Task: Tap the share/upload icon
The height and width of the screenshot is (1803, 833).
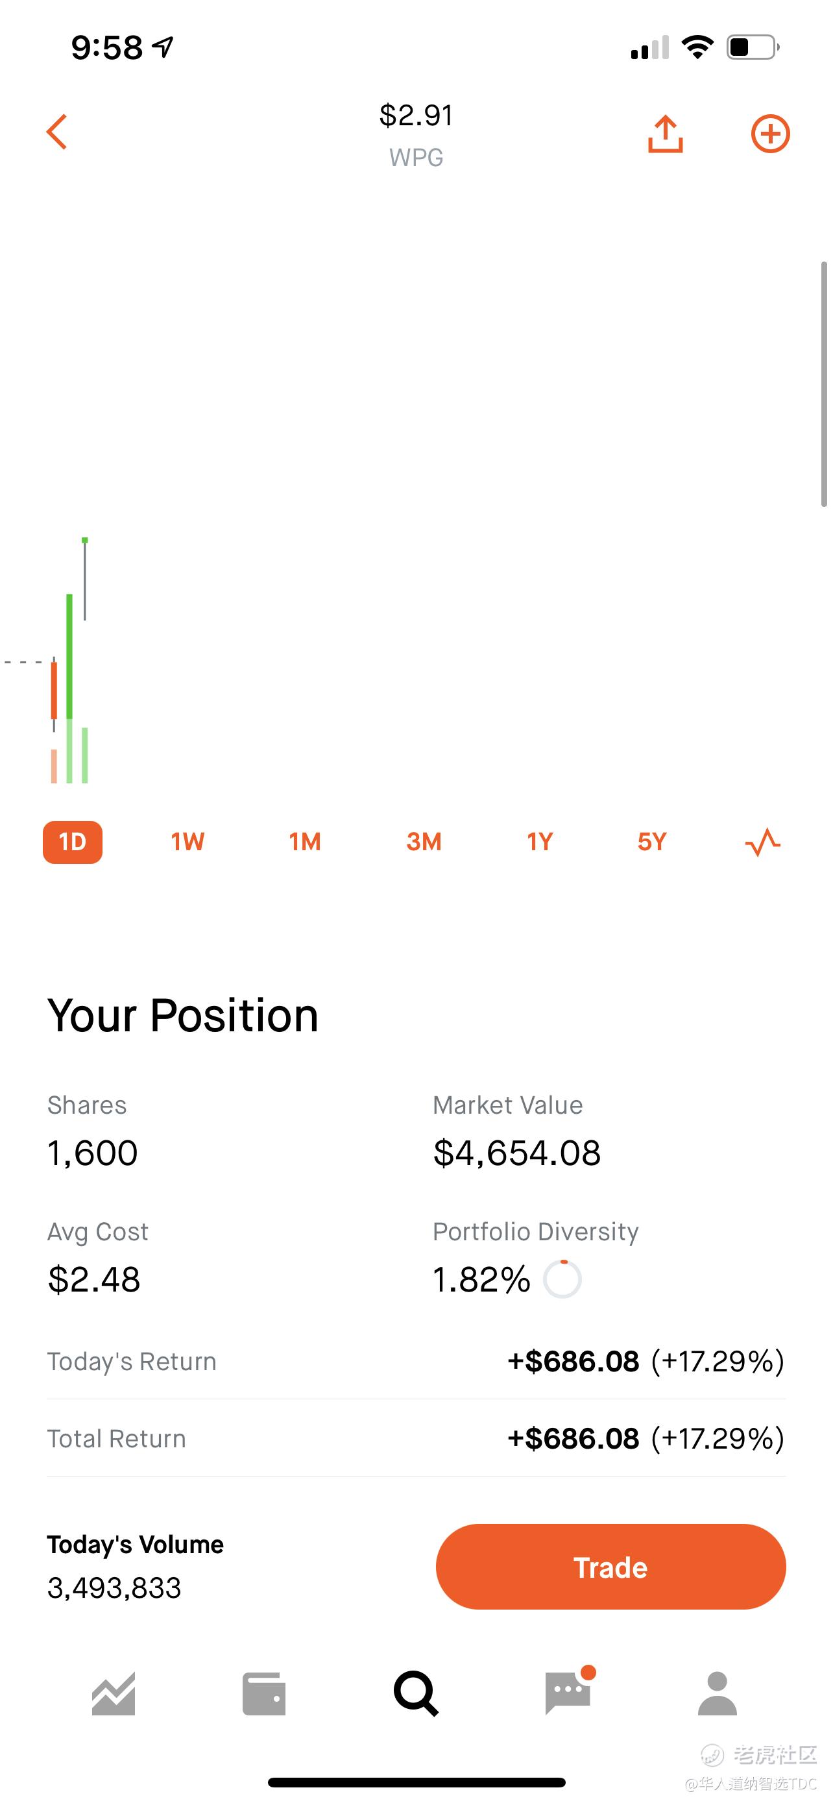Action: [665, 133]
